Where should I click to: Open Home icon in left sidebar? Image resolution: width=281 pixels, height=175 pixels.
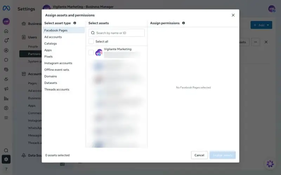[x=6, y=31]
